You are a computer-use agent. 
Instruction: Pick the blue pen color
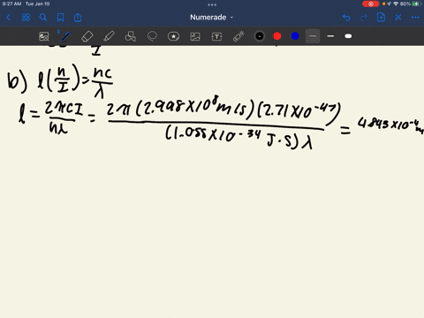coord(295,36)
